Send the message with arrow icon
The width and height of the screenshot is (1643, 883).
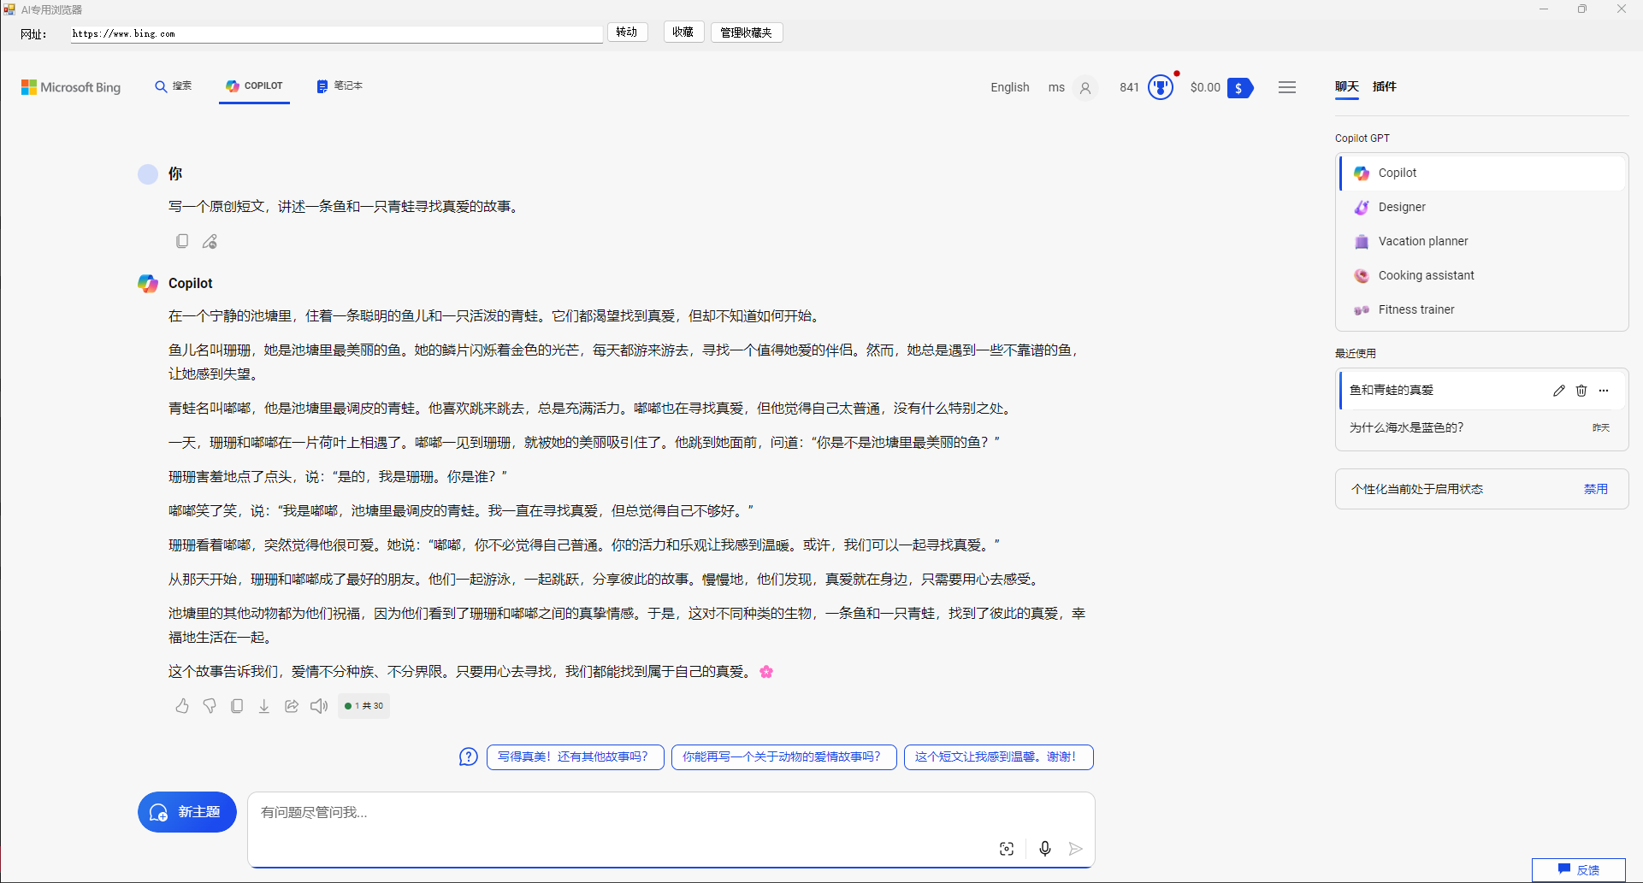click(1076, 849)
